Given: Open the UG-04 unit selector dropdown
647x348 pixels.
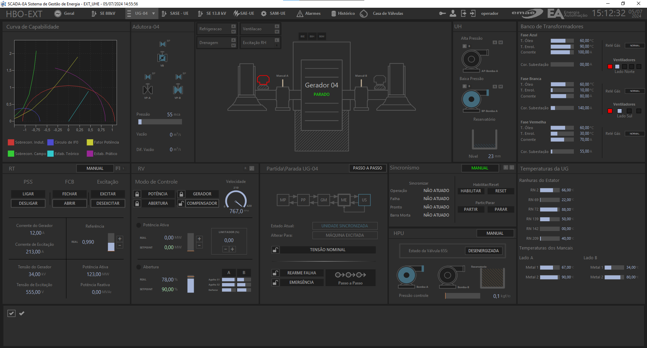Looking at the screenshot, I should pyautogui.click(x=142, y=13).
